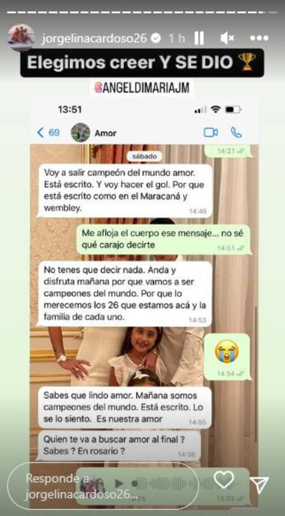Select the 'Voy a salir campeón' message bubble
This screenshot has height=516, width=285.
coord(124,190)
